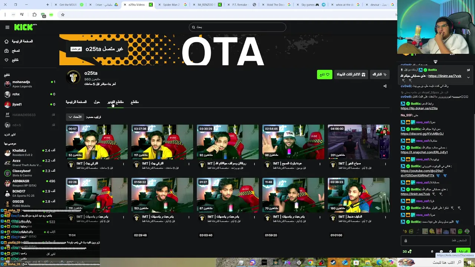Image resolution: width=475 pixels, height=267 pixels.
Task: Click the GSG2B channel avatar
Action: click(x=7, y=204)
